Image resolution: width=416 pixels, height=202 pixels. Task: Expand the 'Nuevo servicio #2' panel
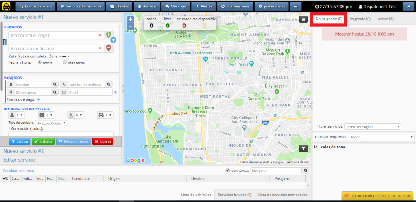(61, 151)
